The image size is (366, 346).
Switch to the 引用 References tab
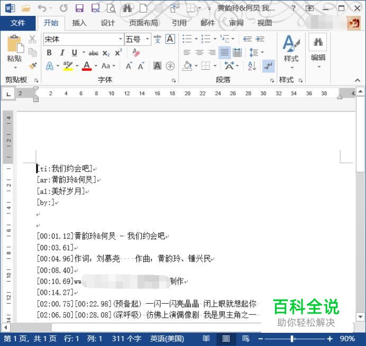pyautogui.click(x=179, y=23)
